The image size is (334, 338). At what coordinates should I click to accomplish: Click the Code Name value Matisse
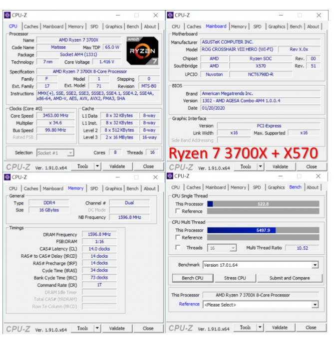(58, 47)
